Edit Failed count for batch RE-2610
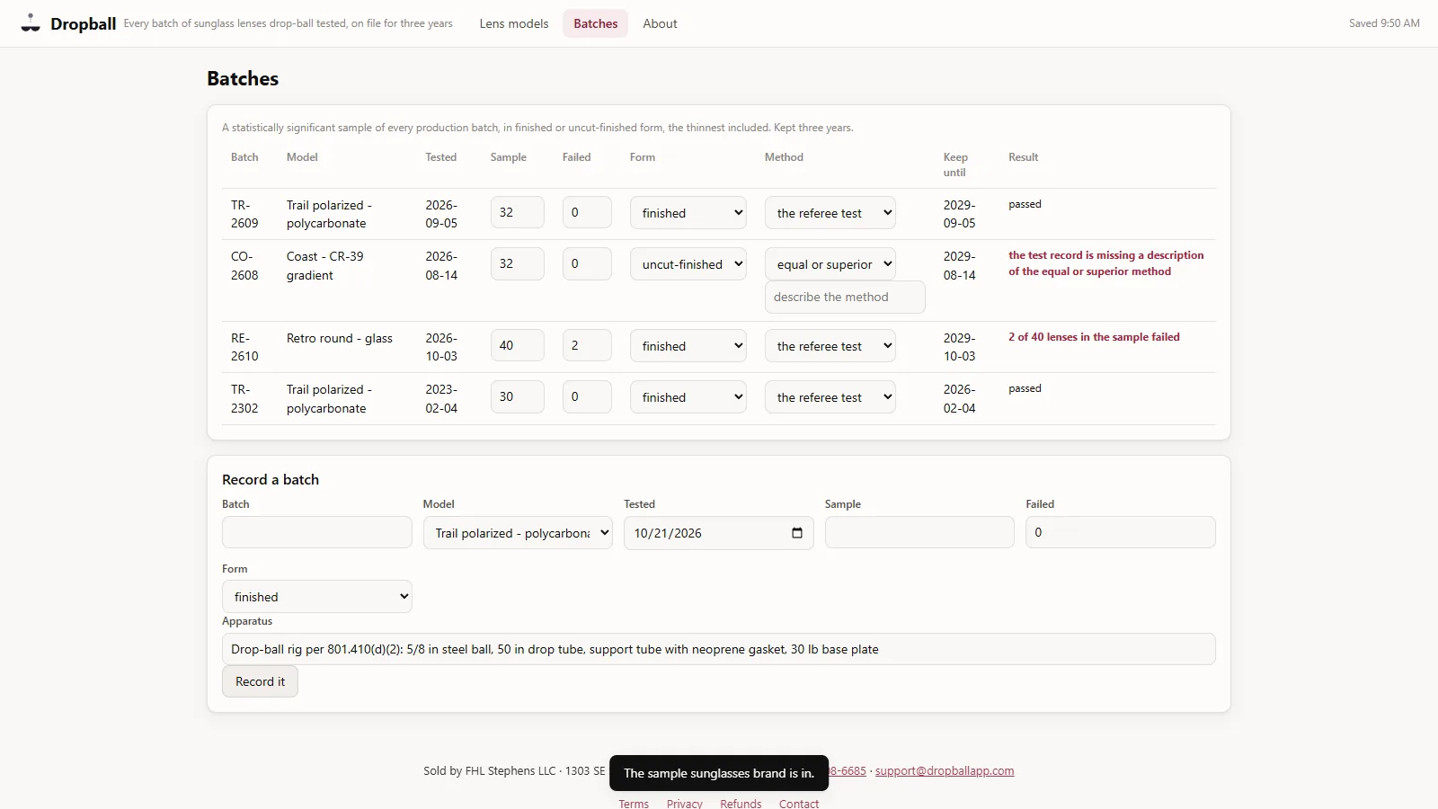The height and width of the screenshot is (809, 1438). [587, 345]
